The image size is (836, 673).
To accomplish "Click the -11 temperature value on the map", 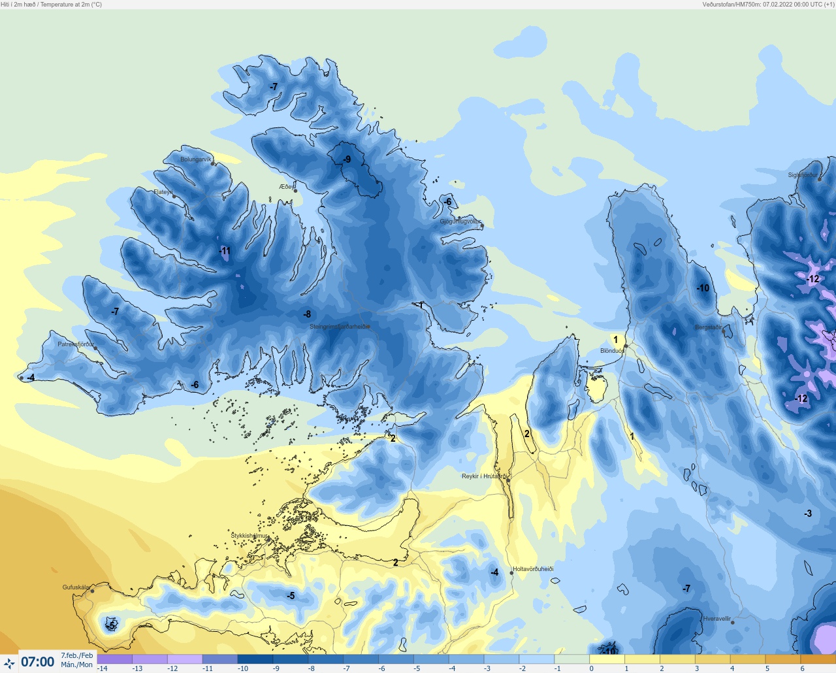I will 225,251.
